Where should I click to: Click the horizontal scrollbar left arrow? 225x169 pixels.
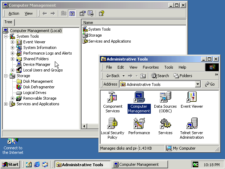pos(84,126)
